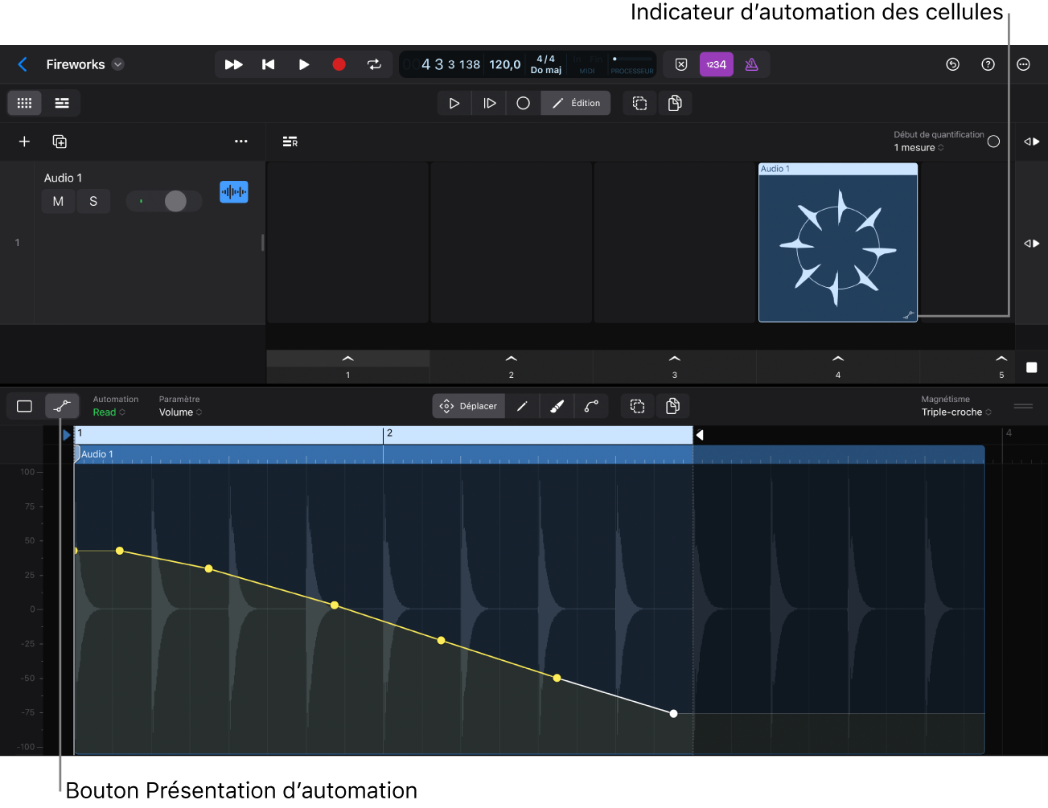1048x808 pixels.
Task: Mute the Audio 1 track
Action: pos(58,201)
